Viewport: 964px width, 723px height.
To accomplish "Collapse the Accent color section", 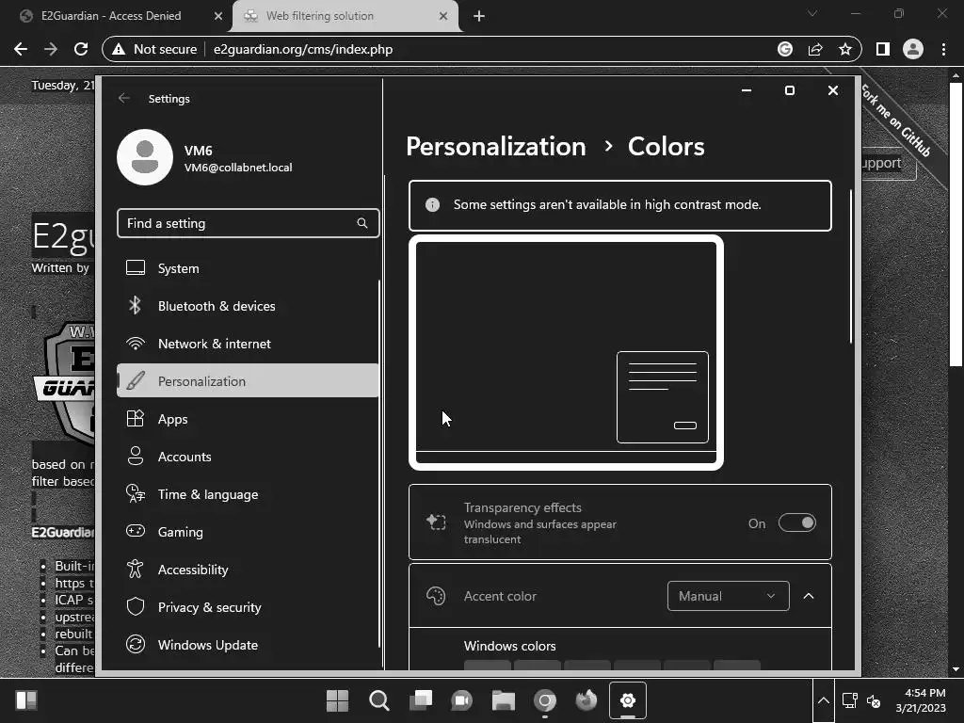I will coord(809,596).
